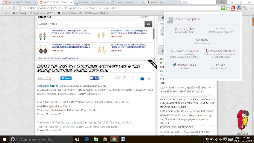Image resolution: width=254 pixels, height=143 pixels.
Task: Open Flipkart affiliate bookmark
Action: (x=70, y=13)
